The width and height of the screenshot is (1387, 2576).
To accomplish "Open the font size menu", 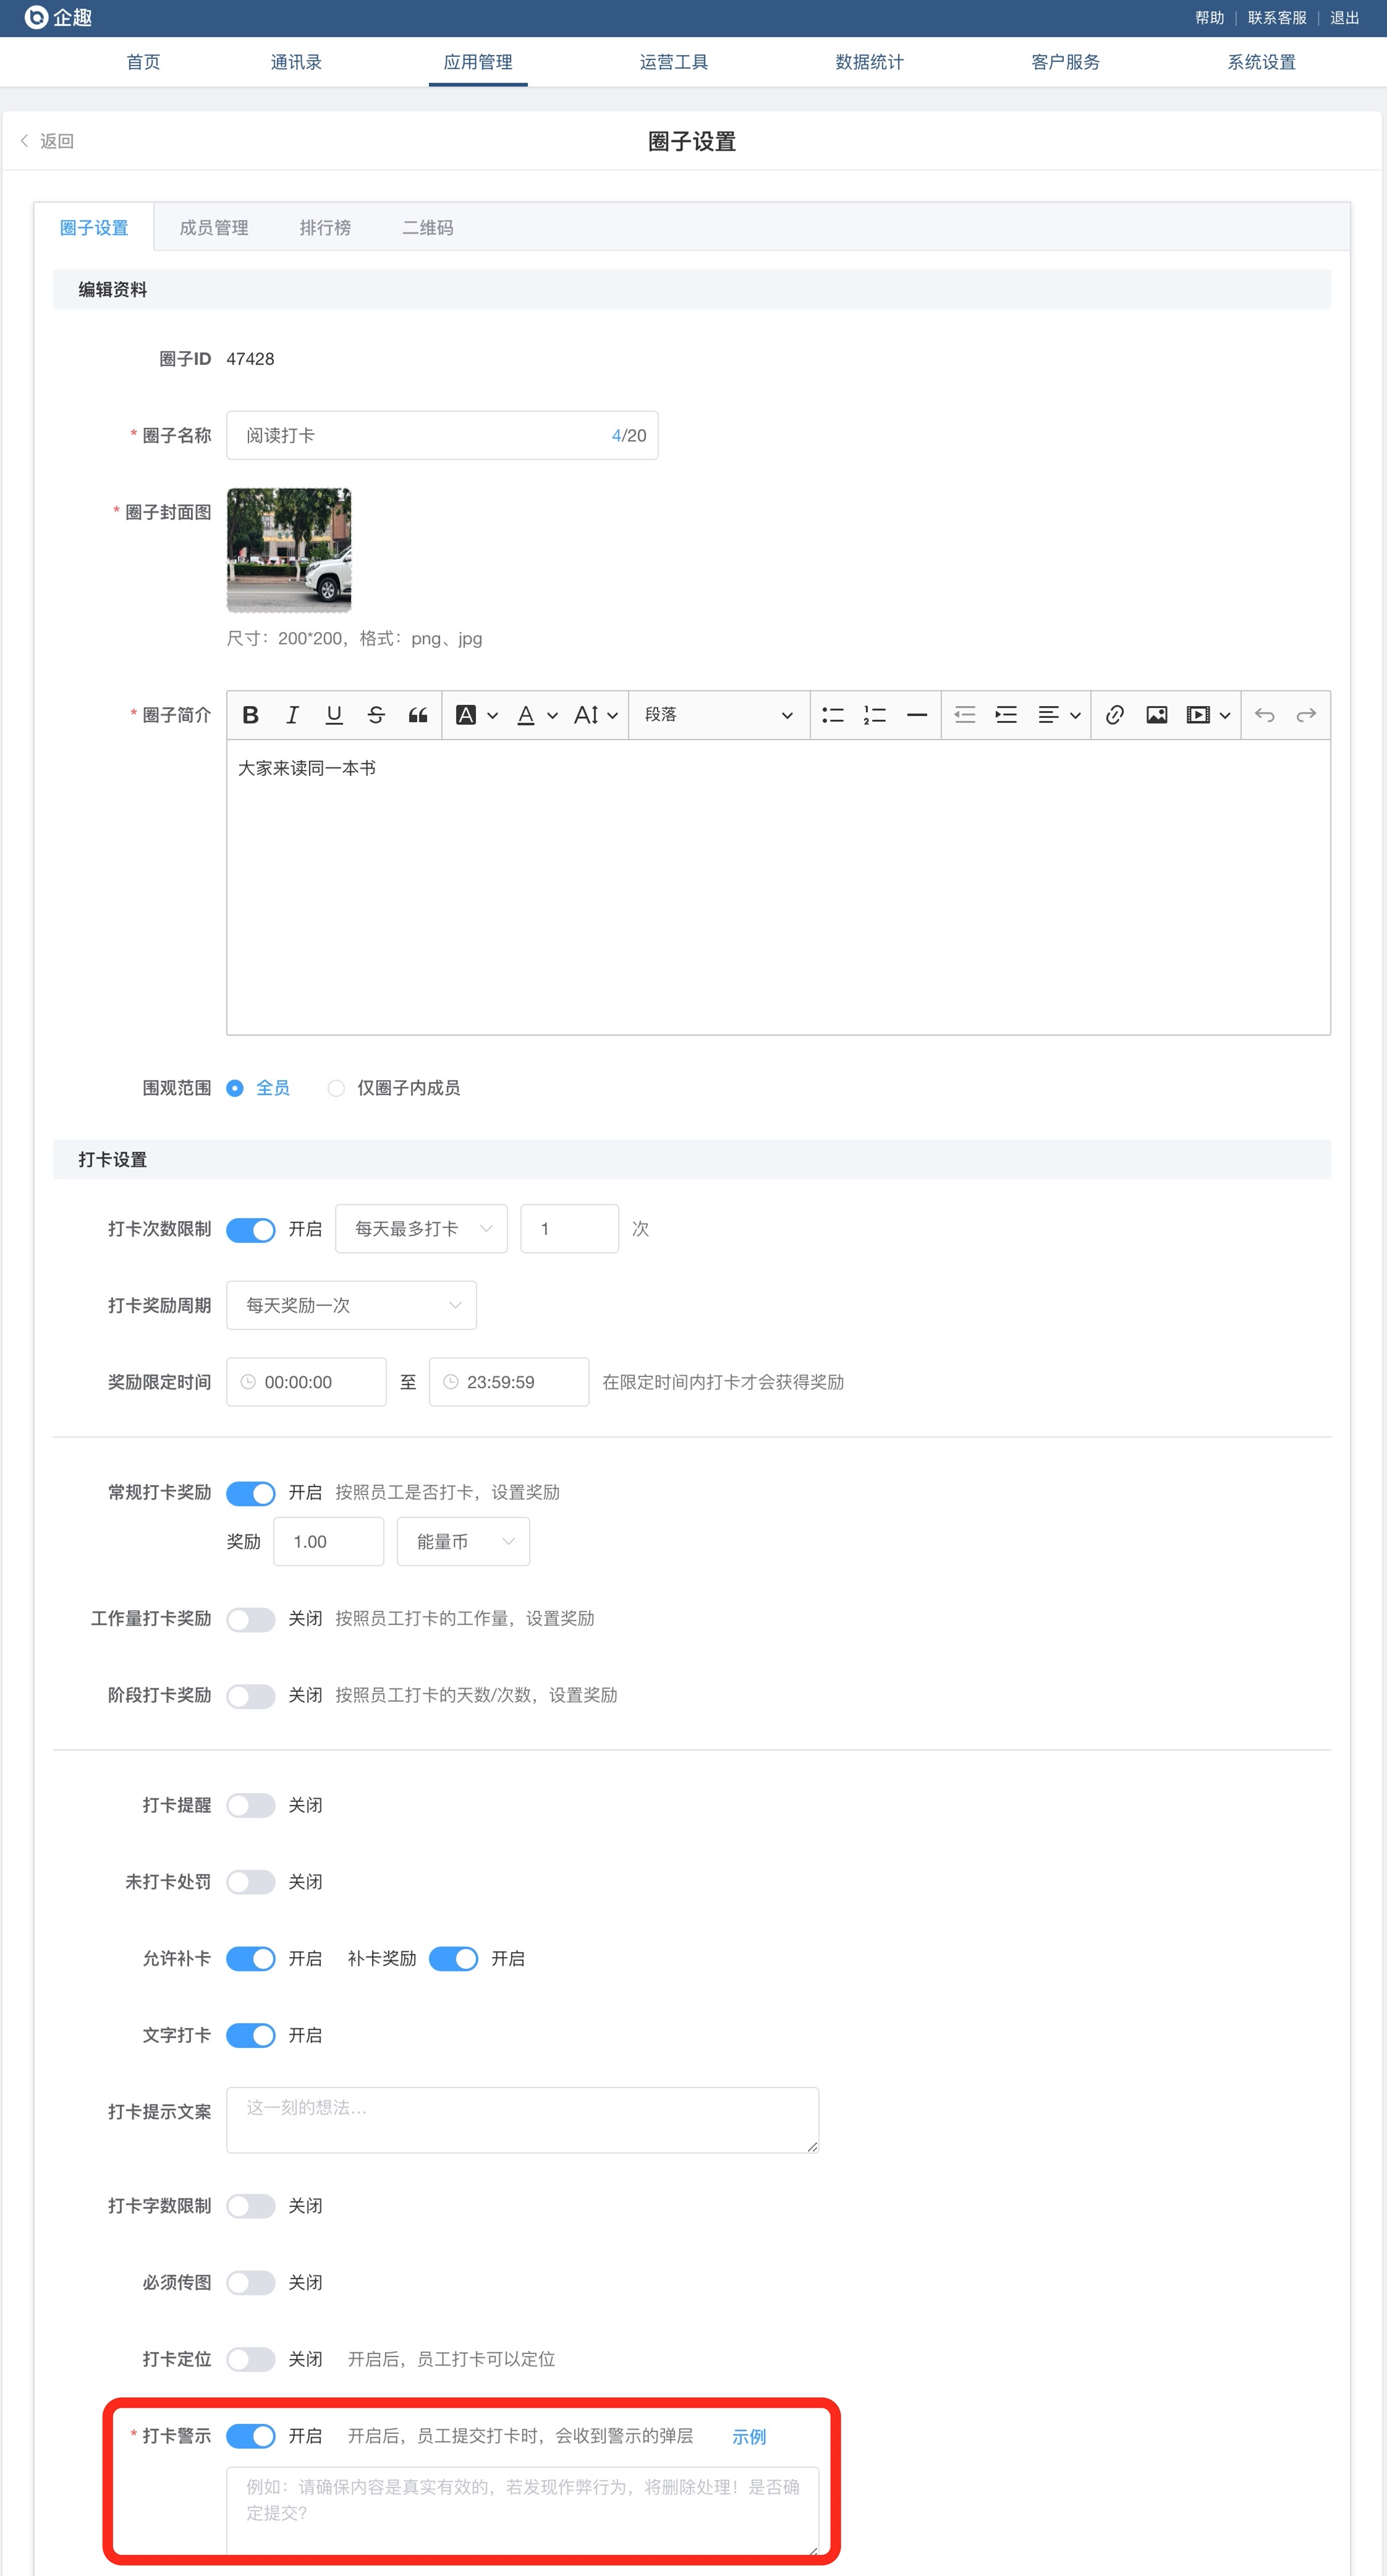I will [x=596, y=715].
